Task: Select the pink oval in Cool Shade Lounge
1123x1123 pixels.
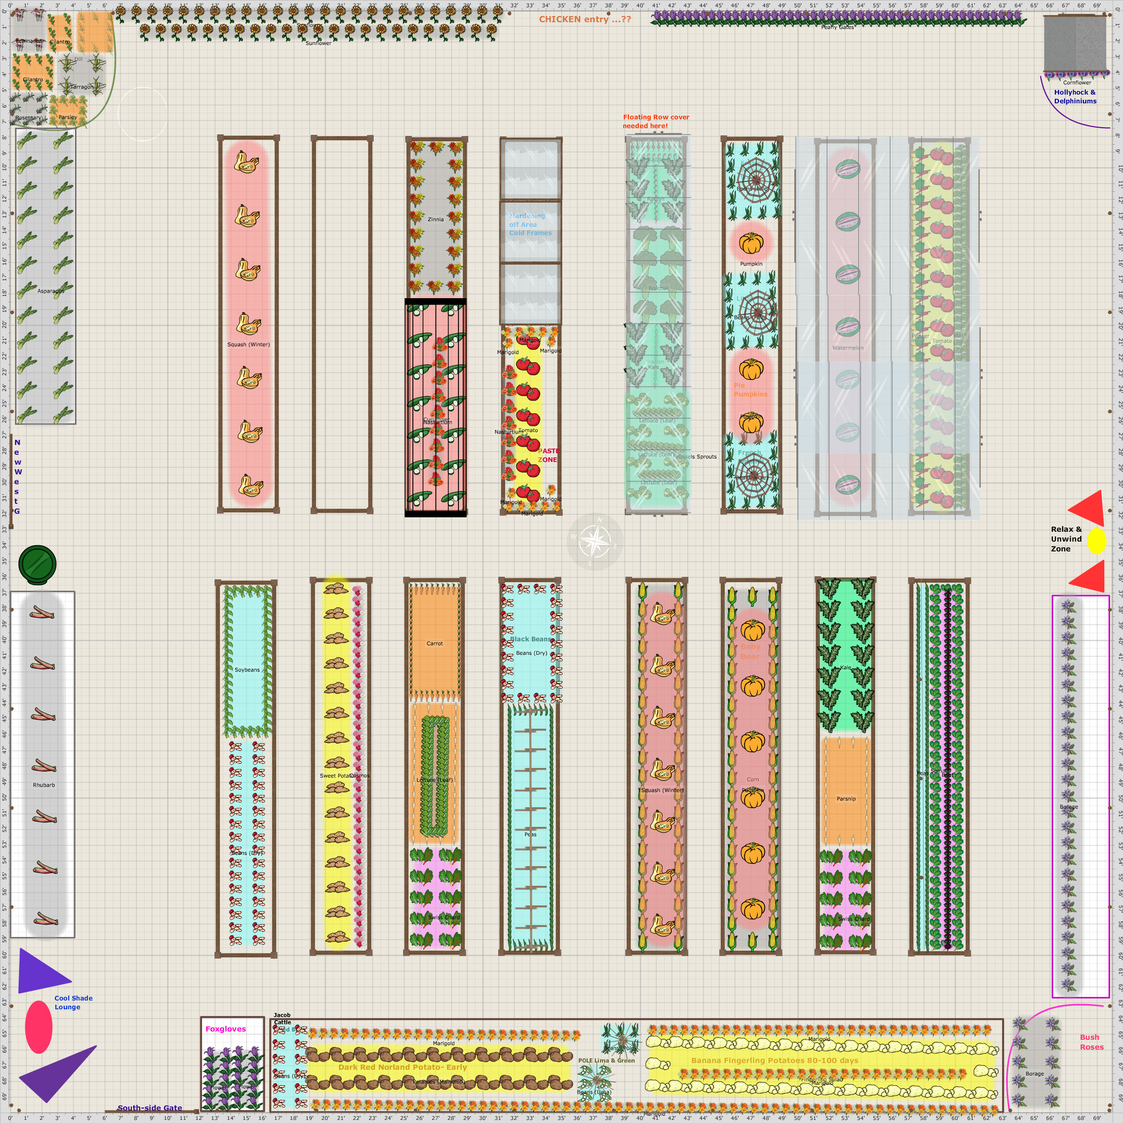Action: pyautogui.click(x=38, y=1026)
